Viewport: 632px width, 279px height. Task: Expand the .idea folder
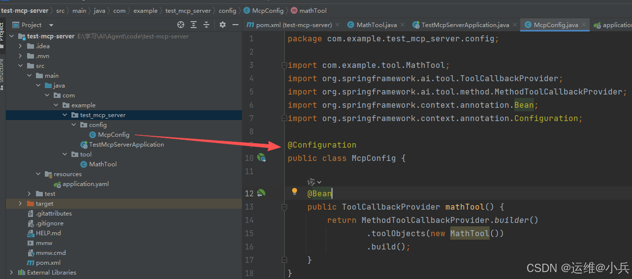[20, 46]
